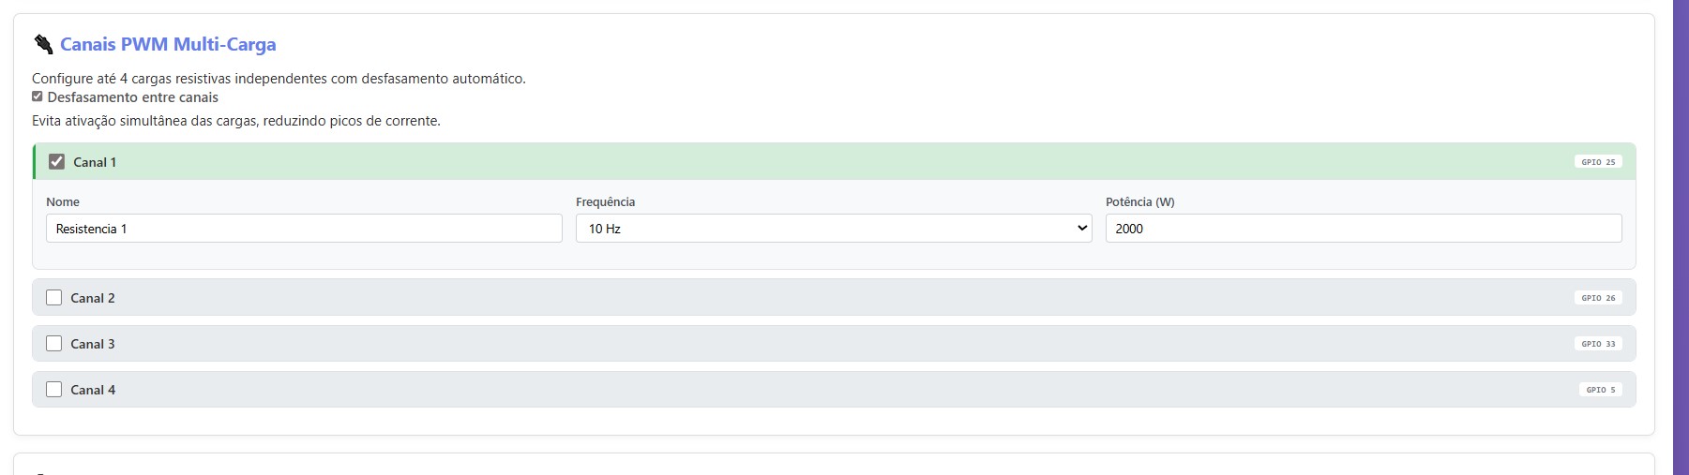Image resolution: width=1689 pixels, height=475 pixels.
Task: Click the Frequência field label
Action: pos(605,201)
